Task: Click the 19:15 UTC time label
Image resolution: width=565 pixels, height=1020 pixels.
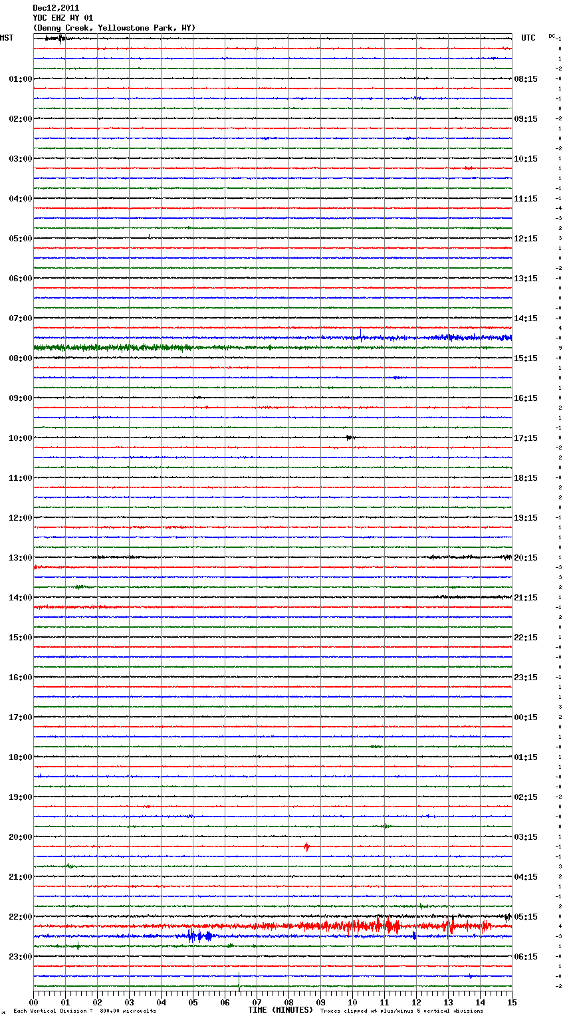Action: 526,518
